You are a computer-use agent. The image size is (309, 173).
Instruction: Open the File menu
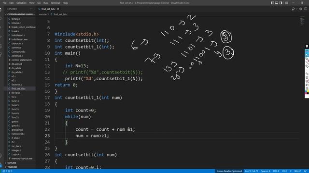(4, 3)
